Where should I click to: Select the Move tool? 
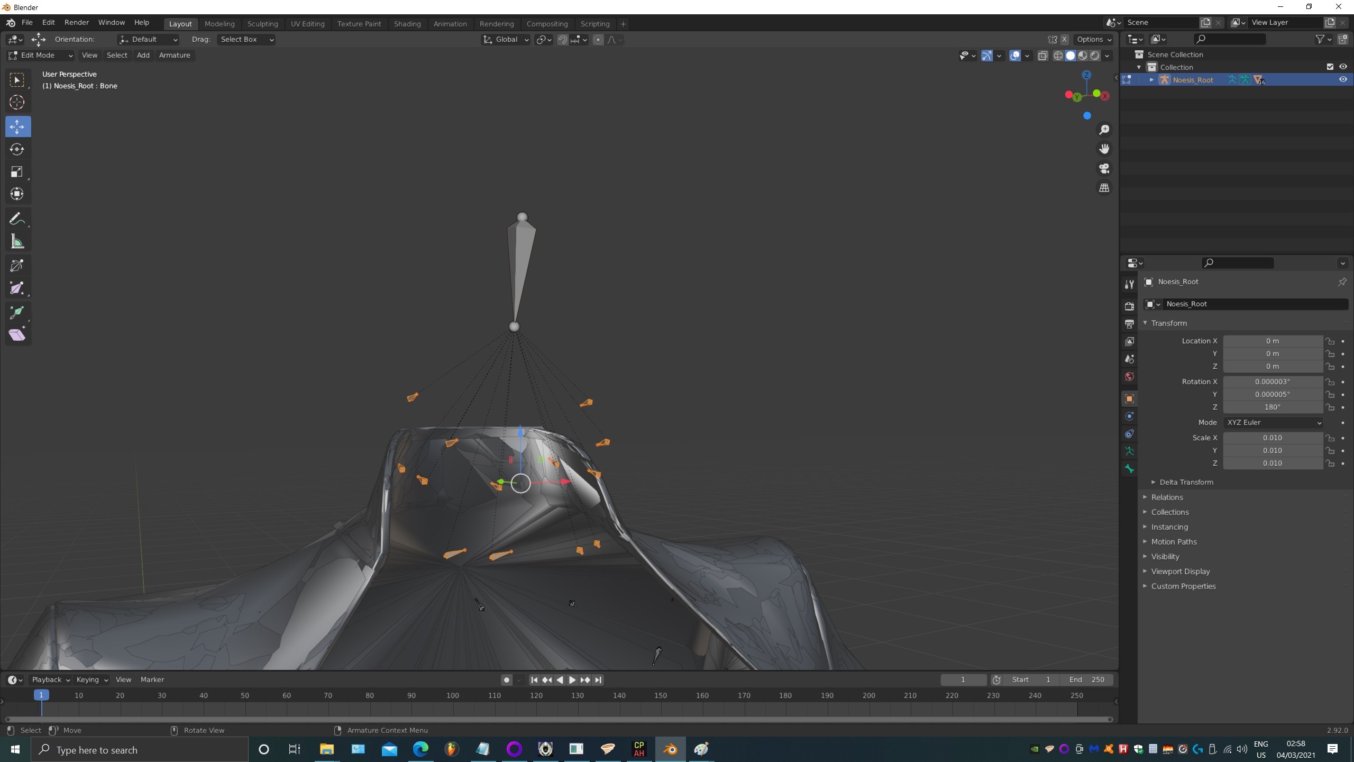click(17, 126)
